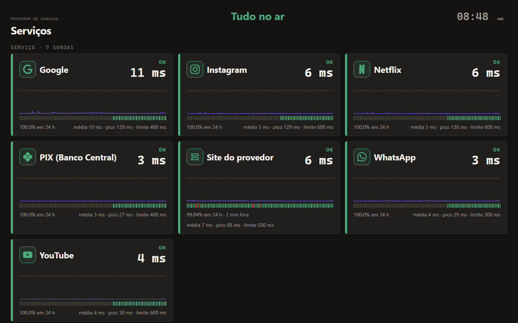Click the WhatsApp uptime history bar
This screenshot has width=518, height=323.
(427, 206)
